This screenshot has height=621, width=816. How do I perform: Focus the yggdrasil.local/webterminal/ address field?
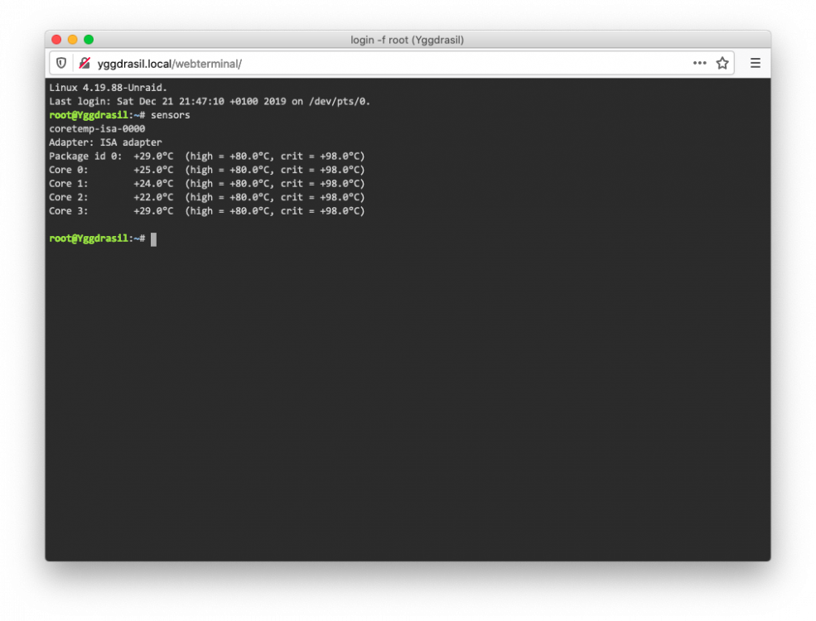click(390, 64)
